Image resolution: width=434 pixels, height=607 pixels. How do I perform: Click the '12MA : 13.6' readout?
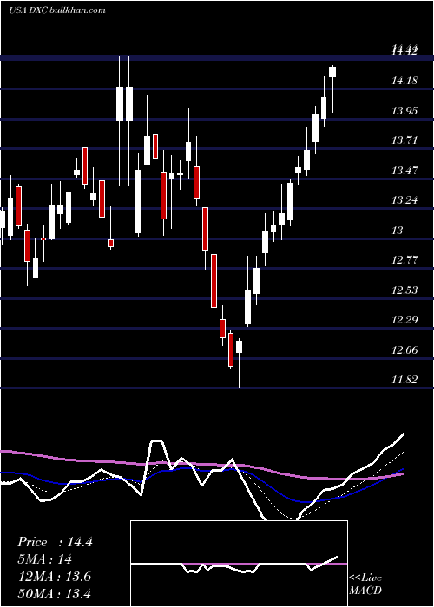pos(54,577)
